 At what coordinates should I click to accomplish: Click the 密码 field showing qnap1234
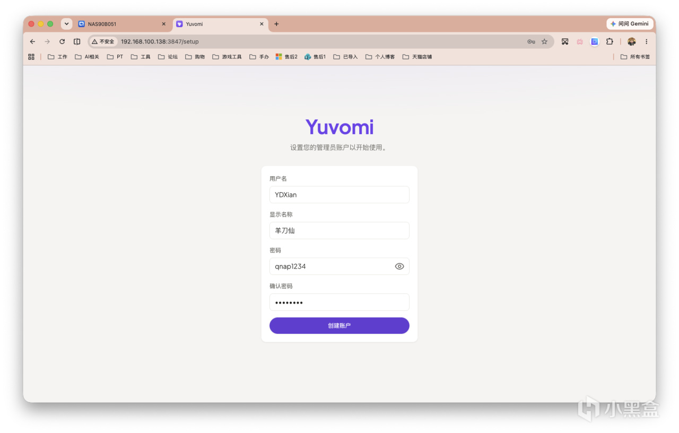click(339, 266)
